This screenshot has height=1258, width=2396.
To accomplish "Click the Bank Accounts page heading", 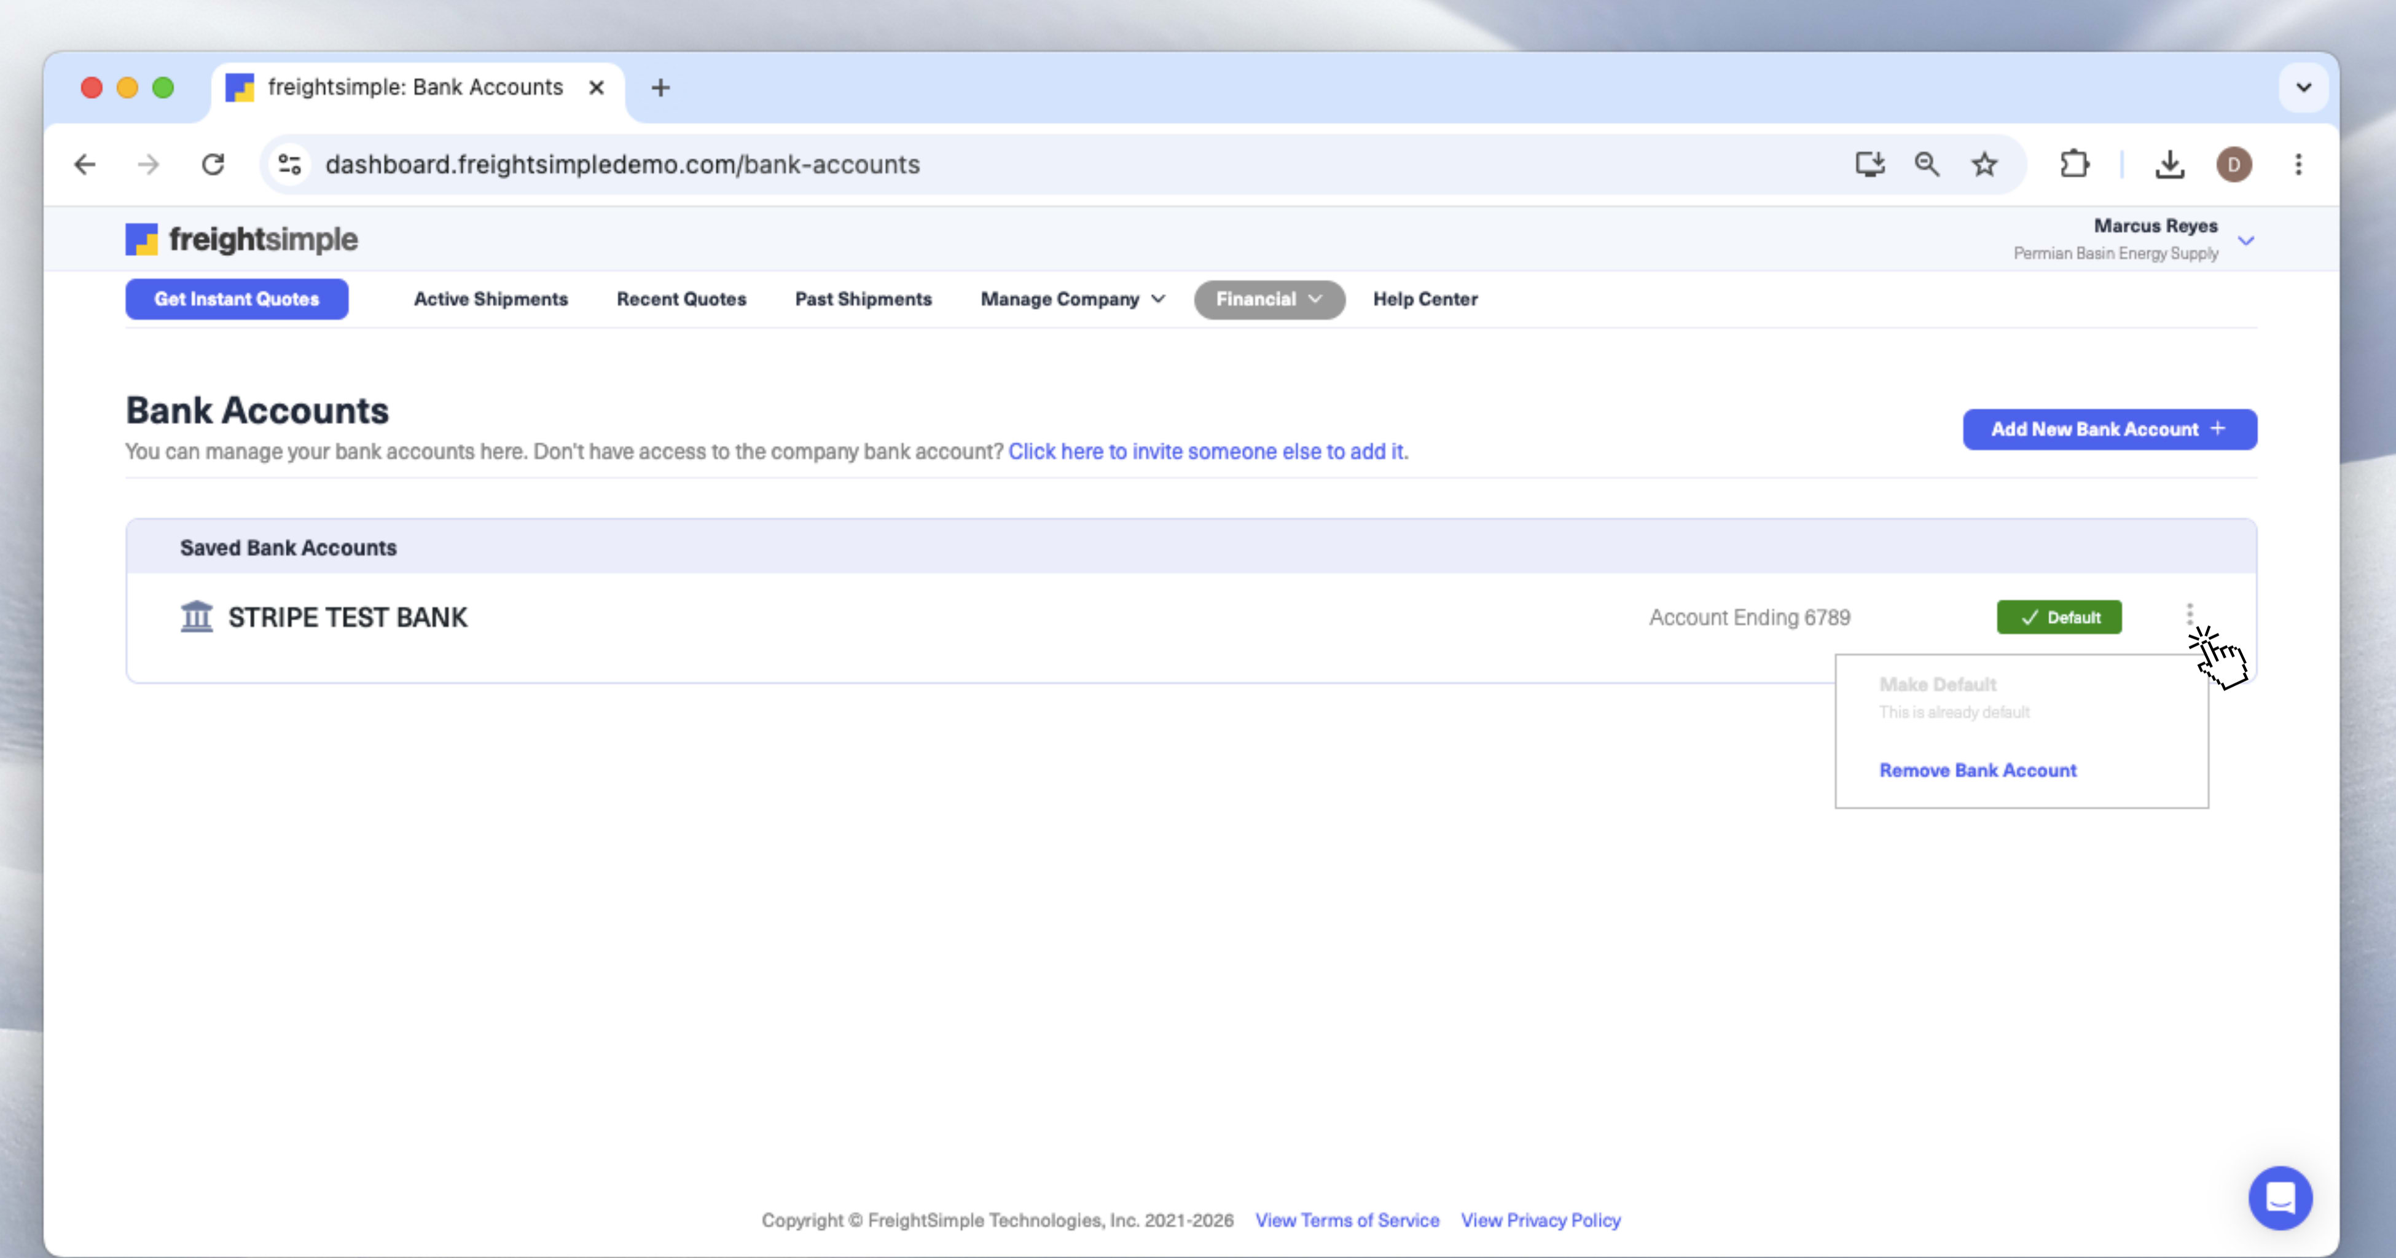I will [257, 411].
